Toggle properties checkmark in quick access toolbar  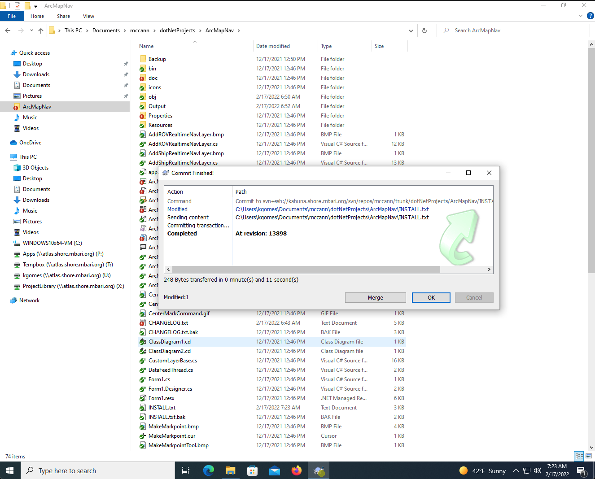pos(17,6)
